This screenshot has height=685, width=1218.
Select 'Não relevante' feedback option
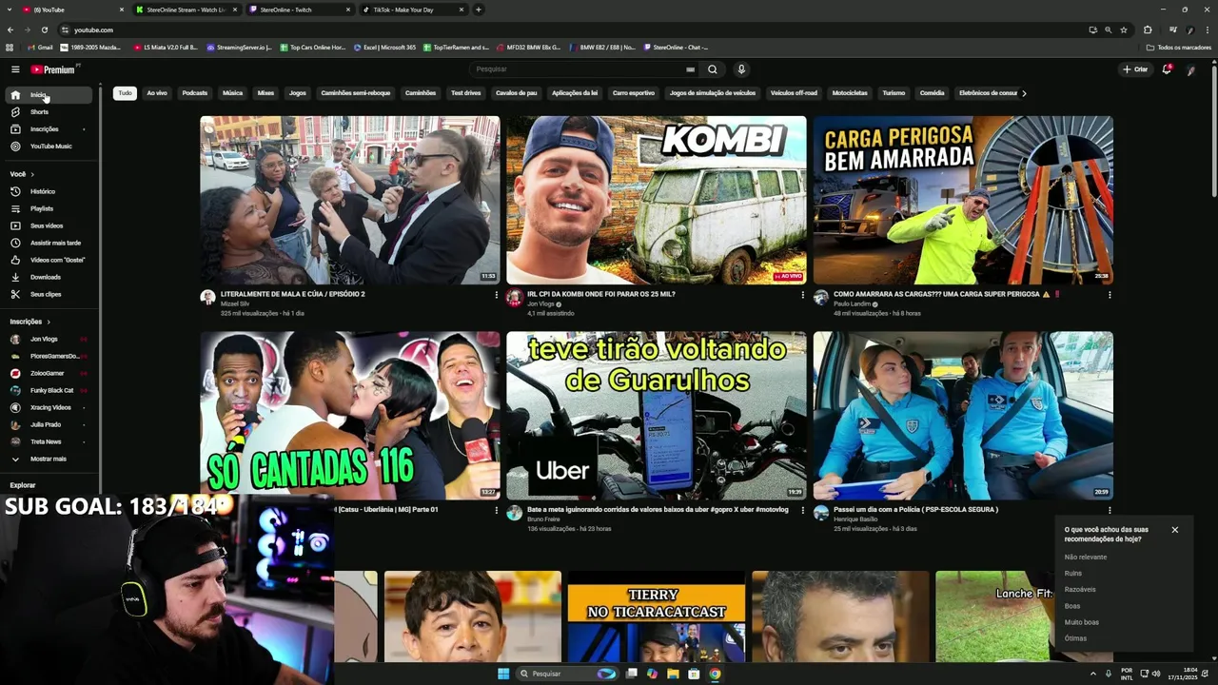click(1086, 558)
